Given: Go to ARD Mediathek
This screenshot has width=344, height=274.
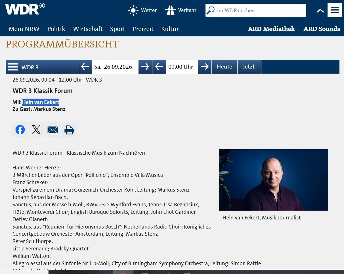Looking at the screenshot, I should pyautogui.click(x=271, y=29).
